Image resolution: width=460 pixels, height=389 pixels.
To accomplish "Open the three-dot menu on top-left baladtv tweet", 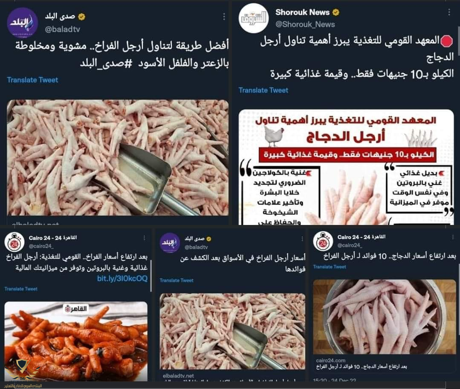I will tap(224, 17).
